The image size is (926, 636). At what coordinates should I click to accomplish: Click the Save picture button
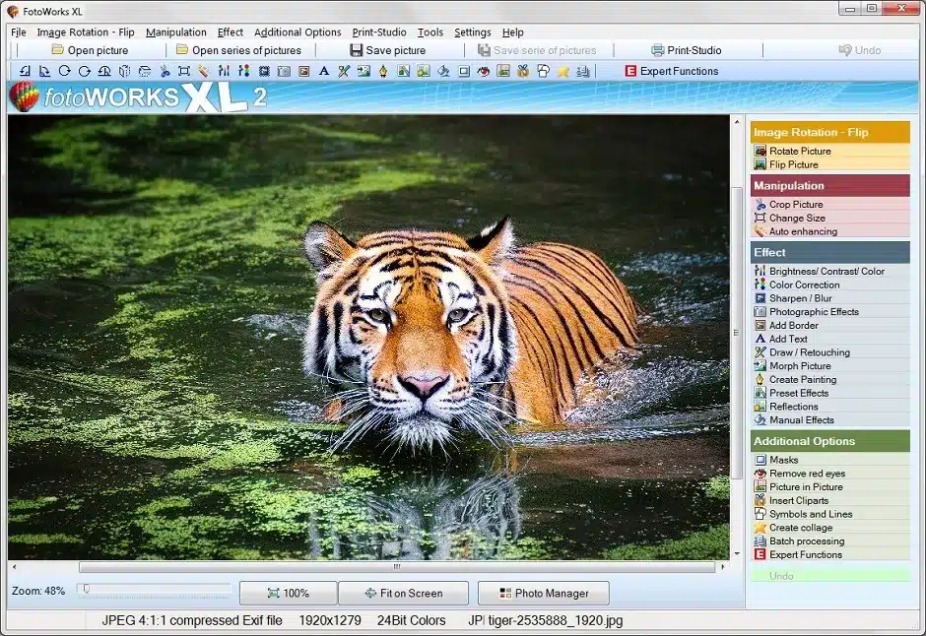[388, 50]
